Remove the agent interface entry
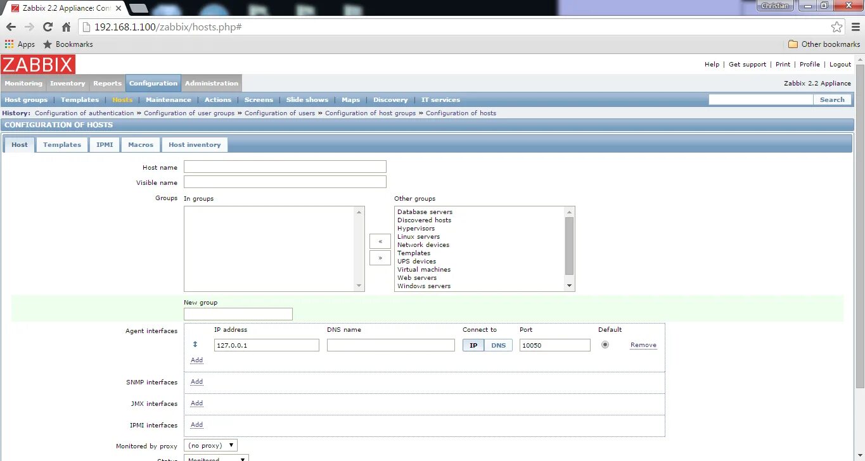Viewport: 865px width, 461px height. pos(643,344)
